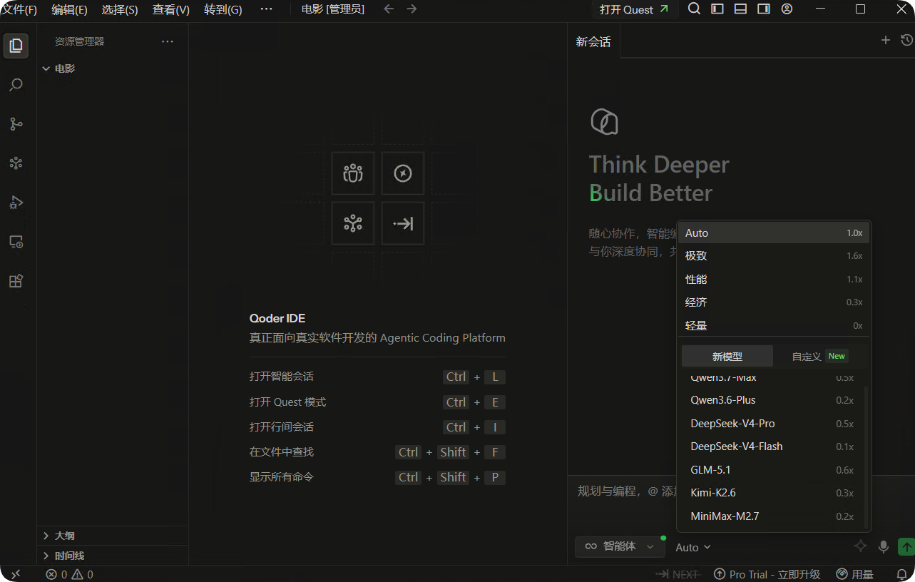
Task: Open the 智能体 mode dropdown
Action: click(619, 546)
